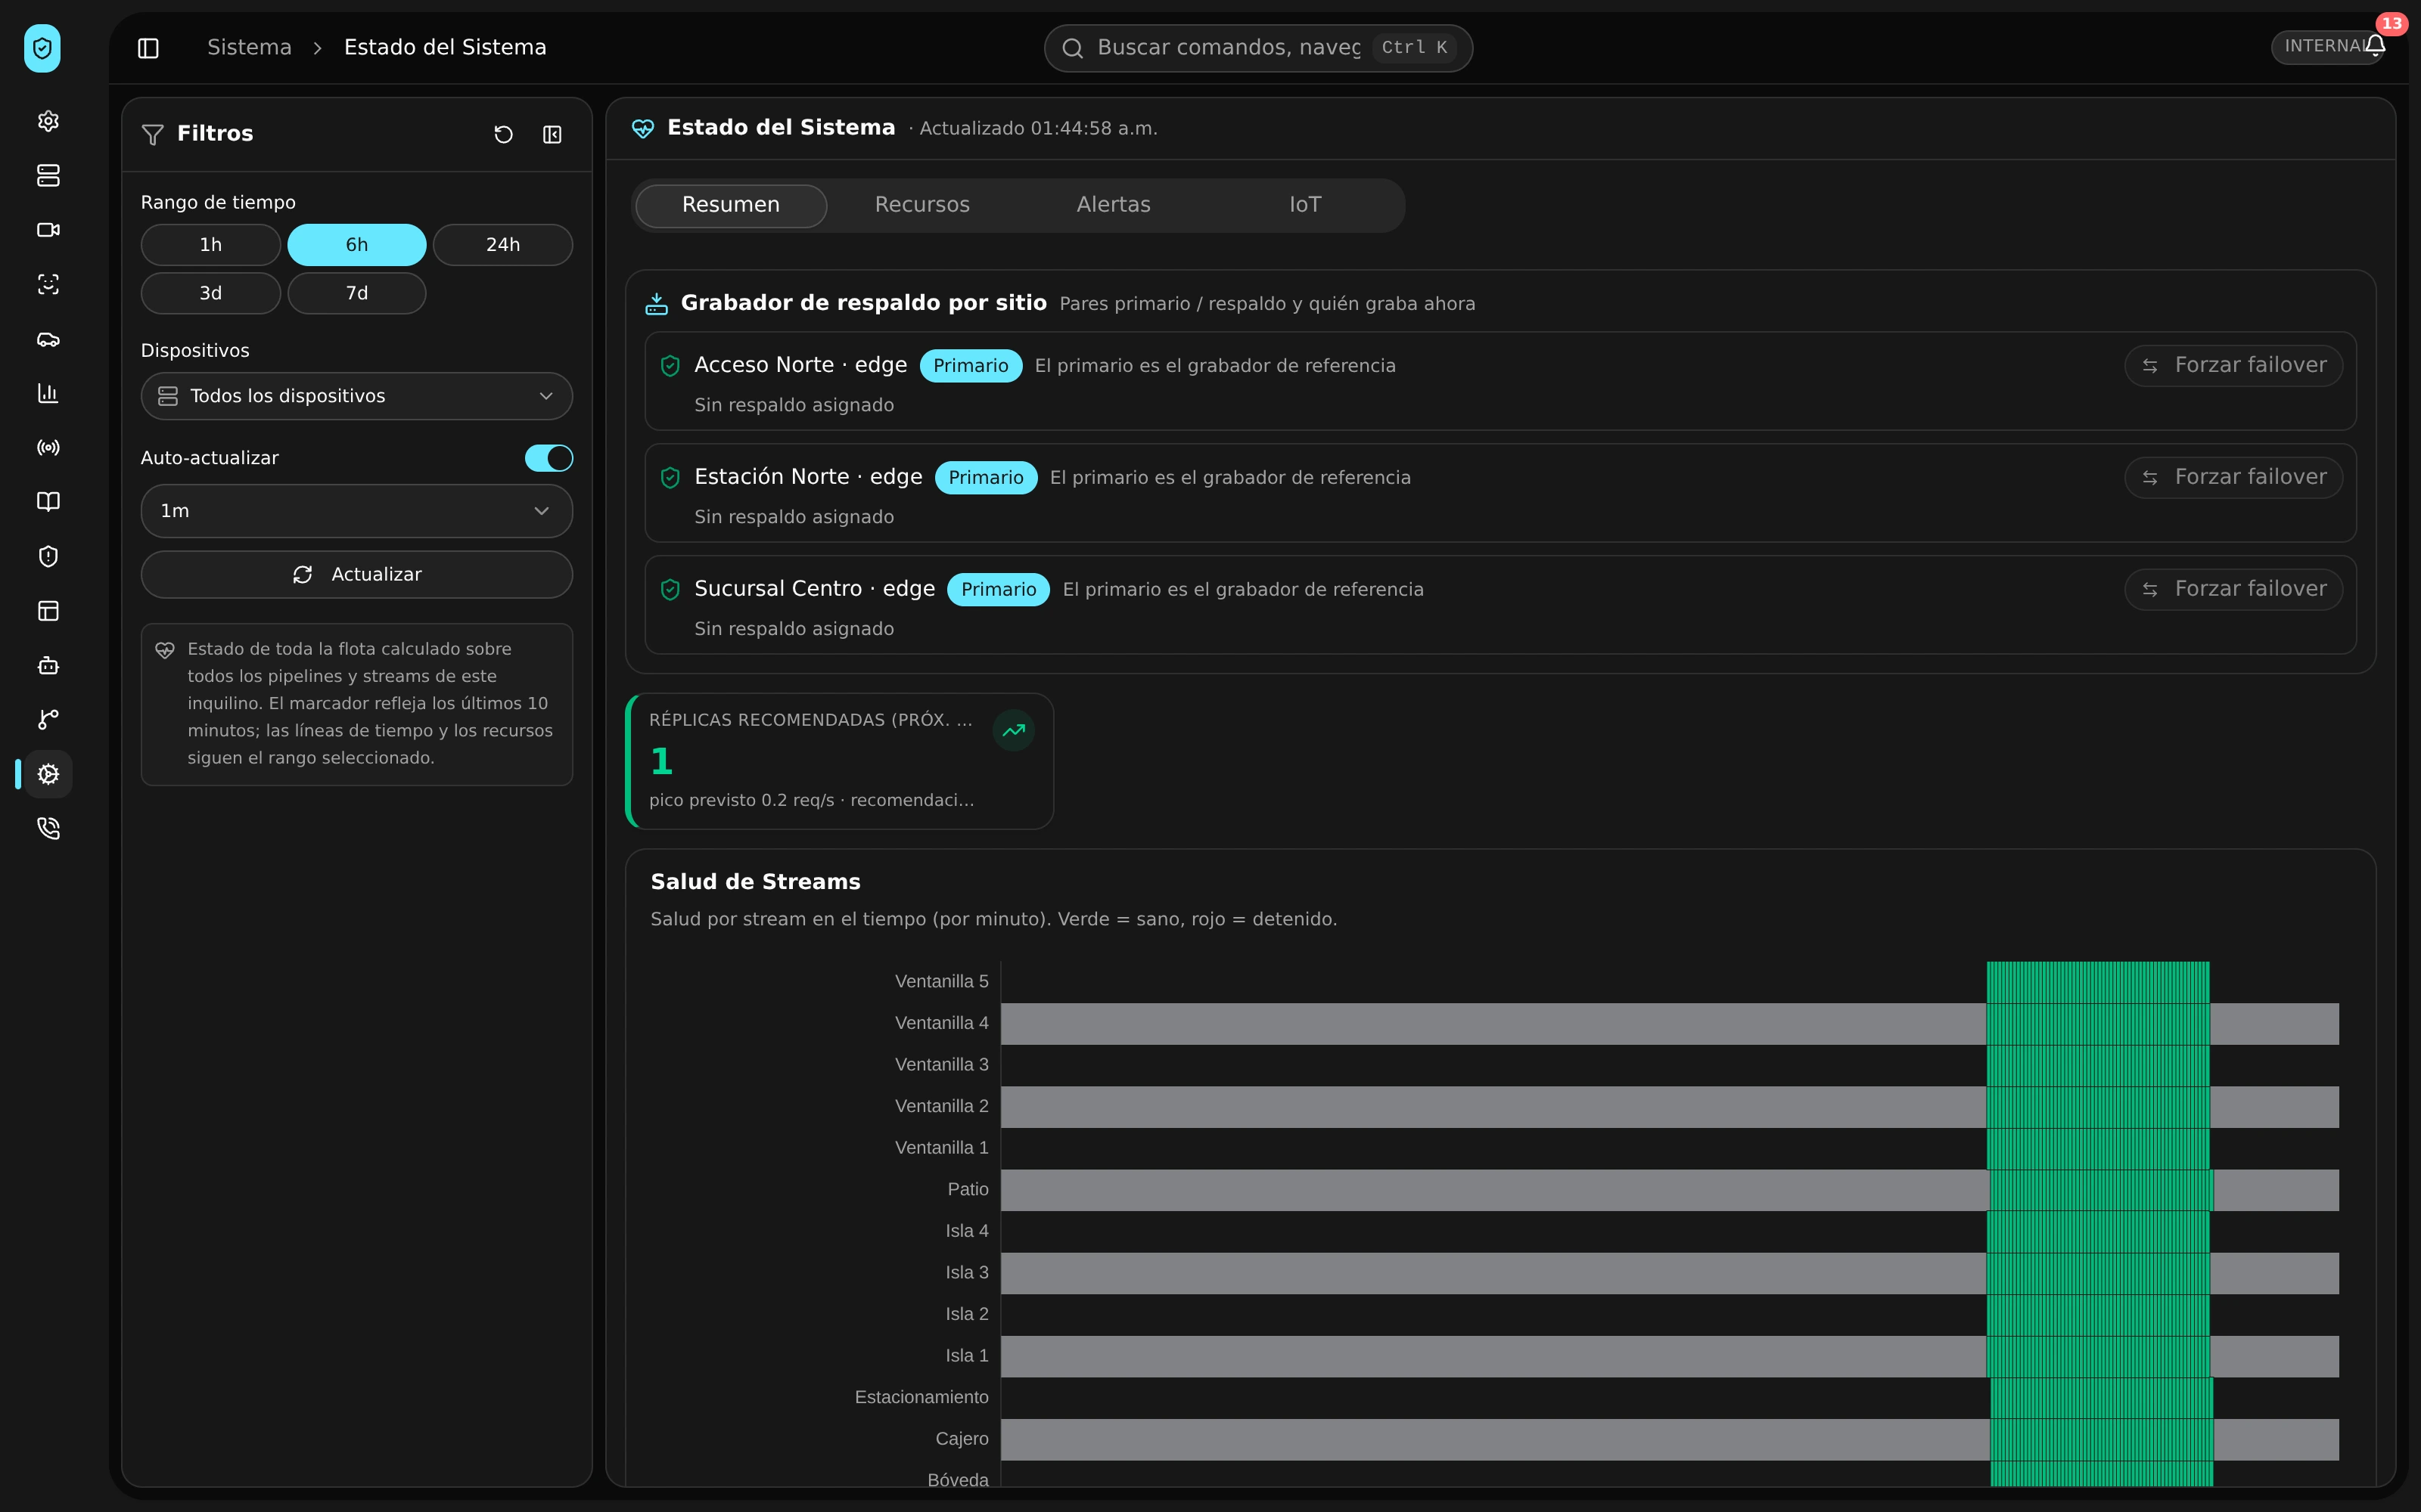Click green segment in Ventanilla 5 timeline
Viewport: 2421px width, 1512px height.
point(2098,982)
